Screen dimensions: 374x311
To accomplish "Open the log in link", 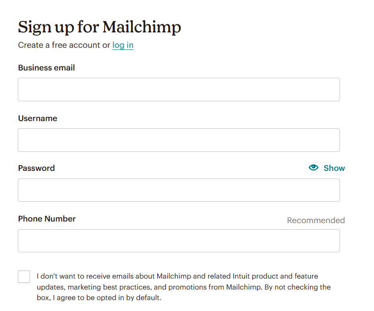I will point(123,45).
